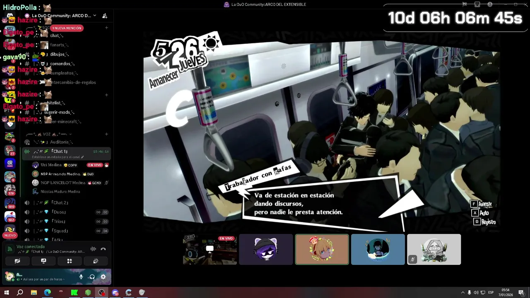530x298 pixels.
Task: Open user settings gear
Action: click(x=103, y=277)
